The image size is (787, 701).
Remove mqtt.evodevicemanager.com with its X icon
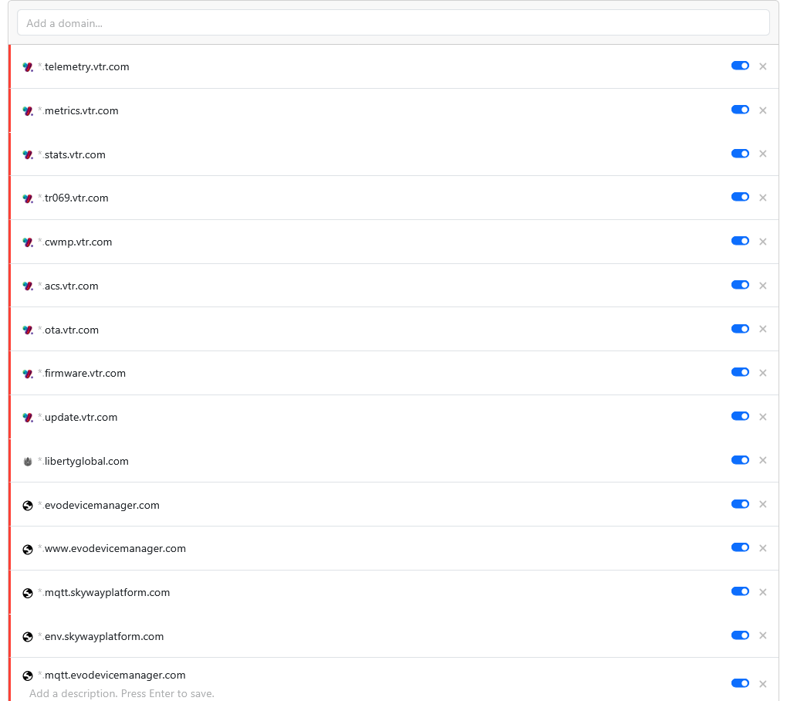(762, 684)
